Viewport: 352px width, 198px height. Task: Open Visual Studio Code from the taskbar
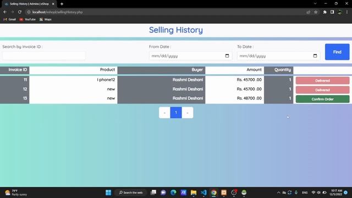[x=204, y=193]
